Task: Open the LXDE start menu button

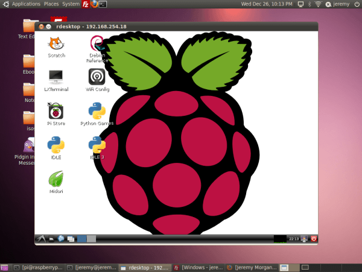Action: point(41,239)
